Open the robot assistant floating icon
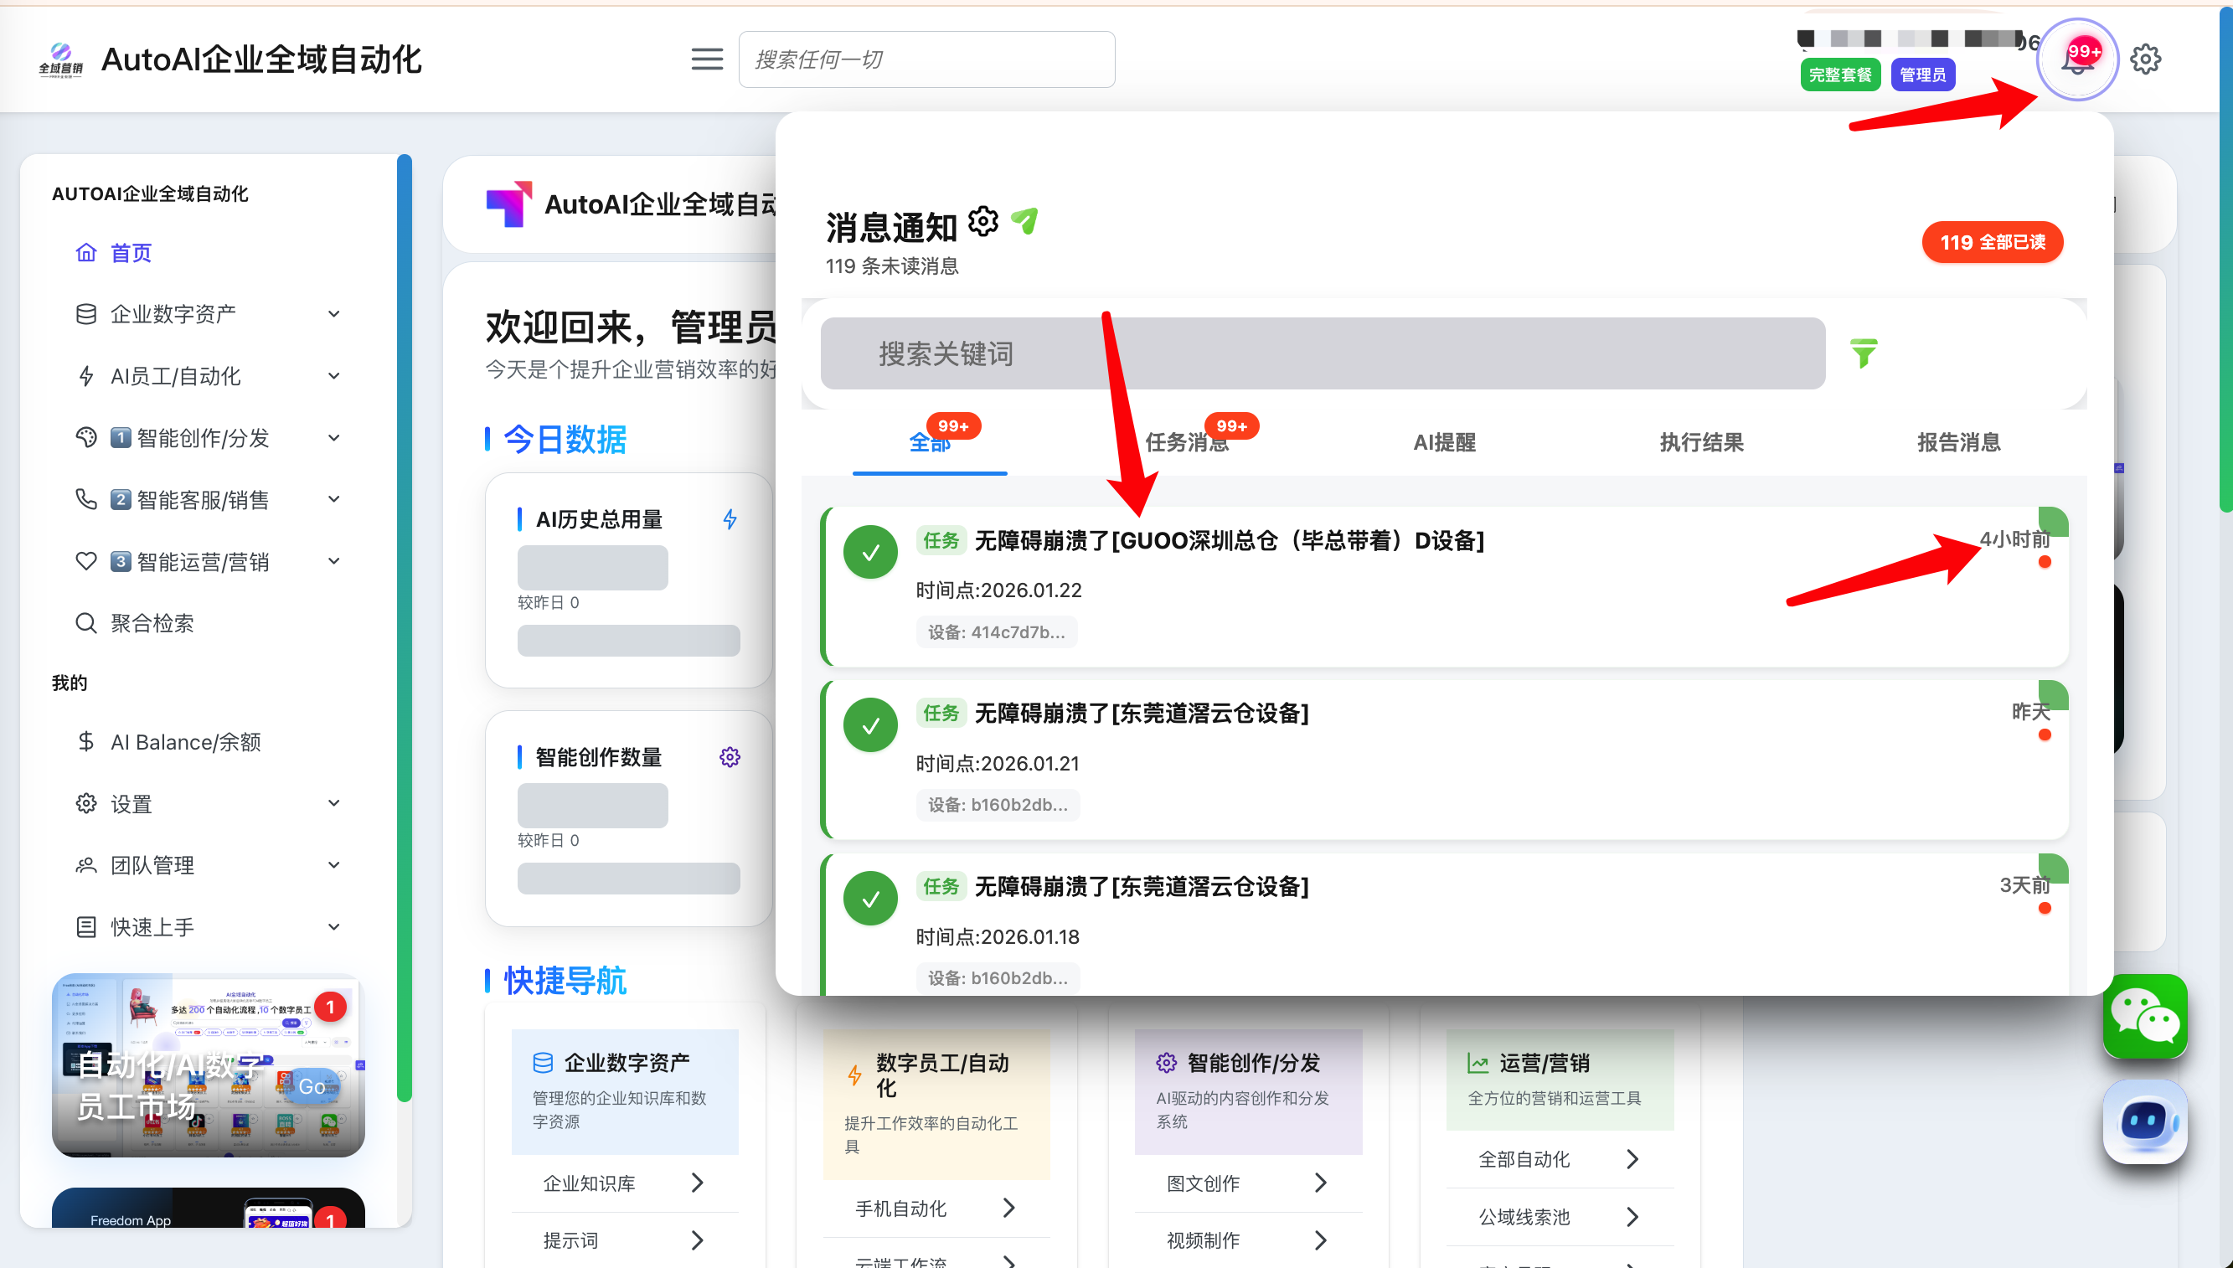The width and height of the screenshot is (2233, 1268). (x=2144, y=1121)
